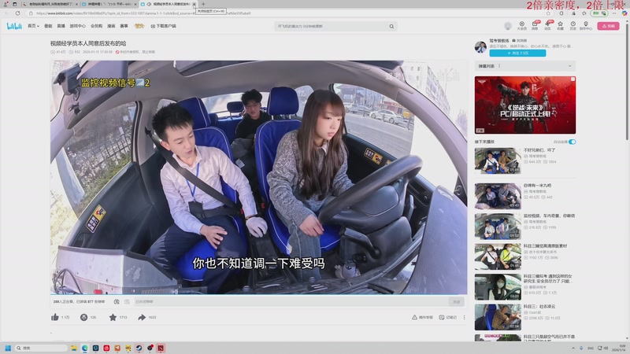
Task: Open the 弹幕列表 three-dot options
Action: pos(499,66)
